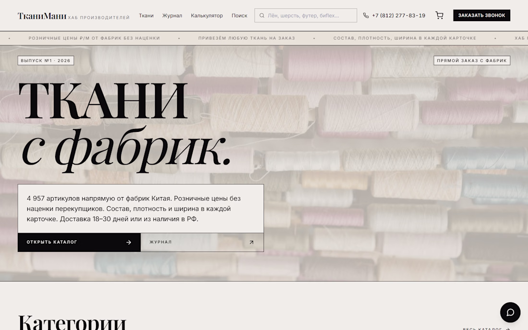The height and width of the screenshot is (330, 528).
Task: Call phone number +7 (812) 277-83-19
Action: pyautogui.click(x=398, y=15)
